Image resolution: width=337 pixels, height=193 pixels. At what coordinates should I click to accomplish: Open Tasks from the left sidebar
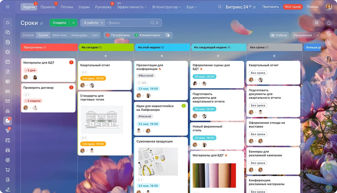click(x=7, y=120)
